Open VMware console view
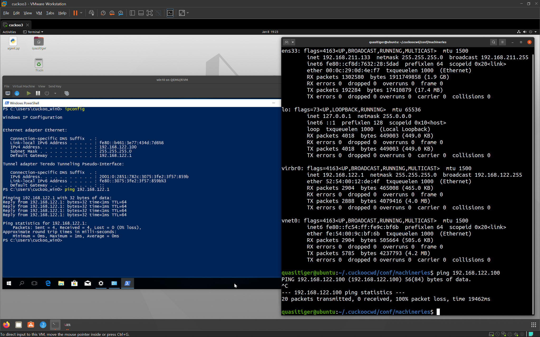The height and width of the screenshot is (337, 540). pos(170,13)
